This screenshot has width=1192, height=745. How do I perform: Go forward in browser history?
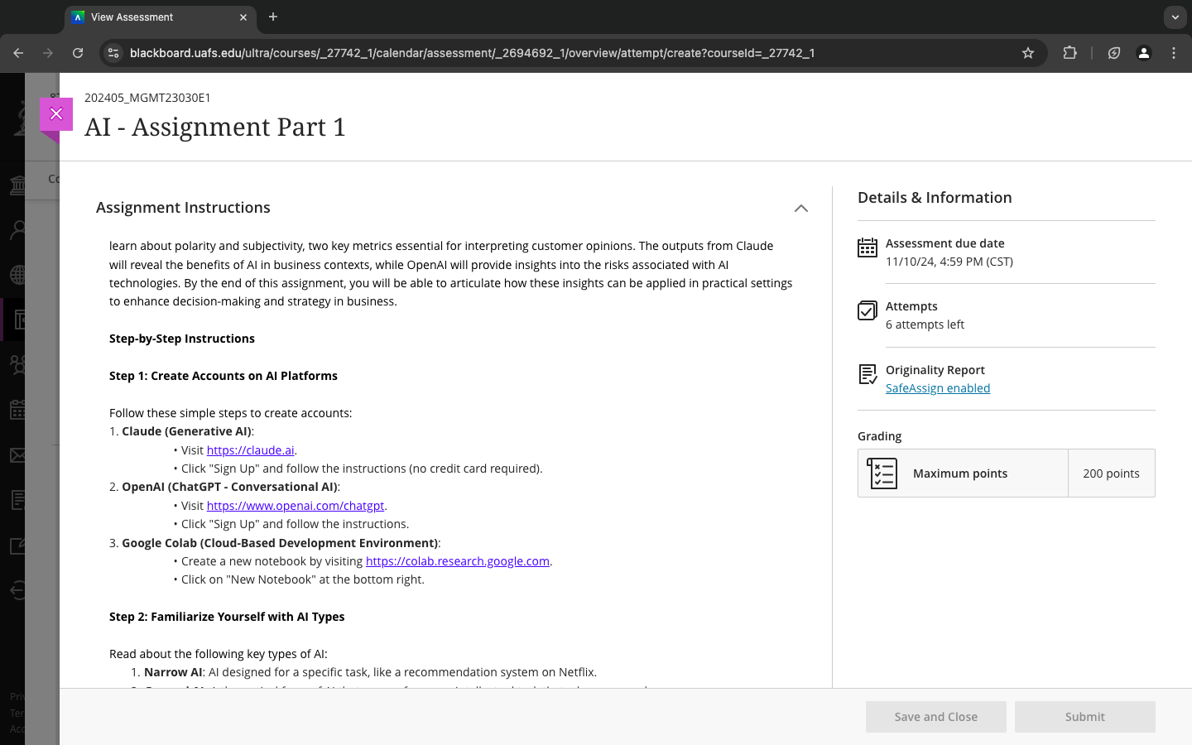(48, 53)
